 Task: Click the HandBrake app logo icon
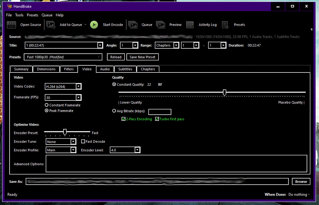[10, 6]
